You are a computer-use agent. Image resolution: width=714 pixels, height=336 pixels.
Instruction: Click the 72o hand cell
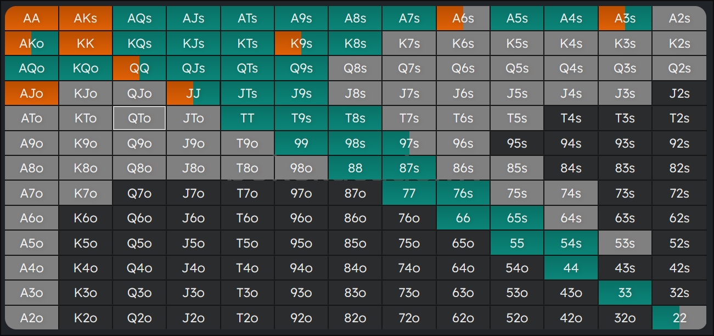coord(409,318)
